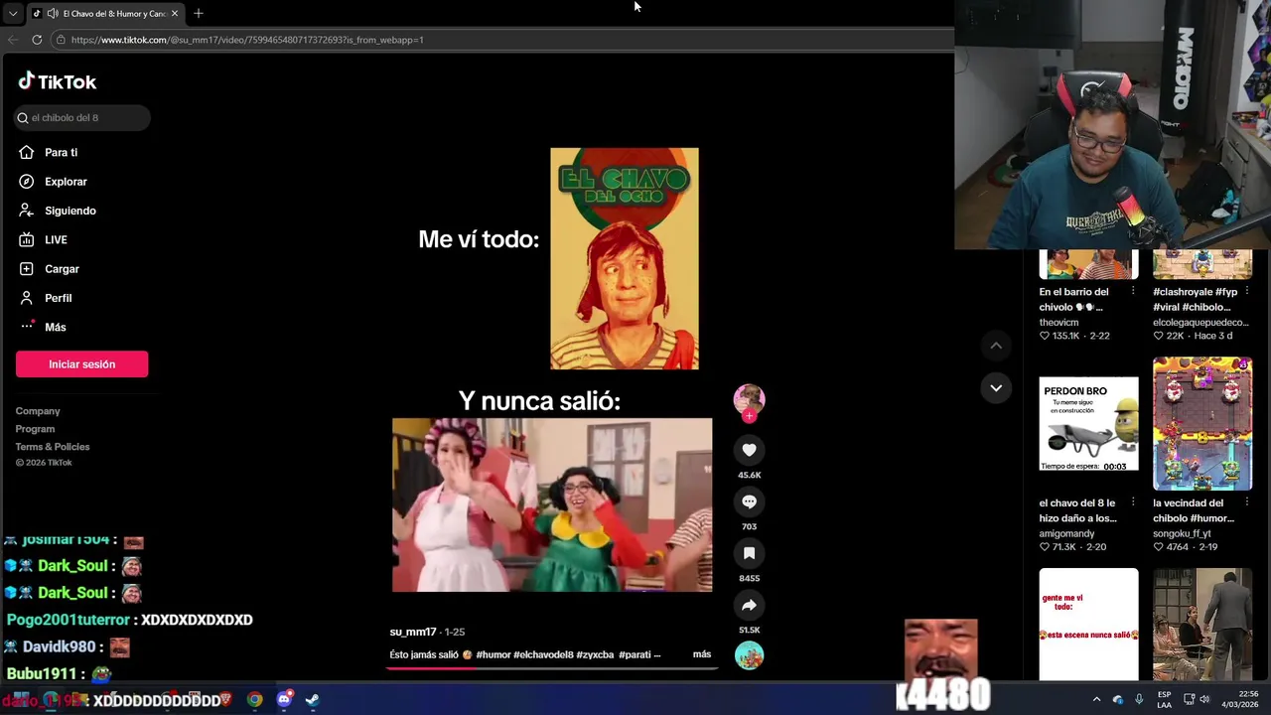The image size is (1271, 715).
Task: Open 'gente me vi todo' video thumbnail
Action: click(1088, 624)
